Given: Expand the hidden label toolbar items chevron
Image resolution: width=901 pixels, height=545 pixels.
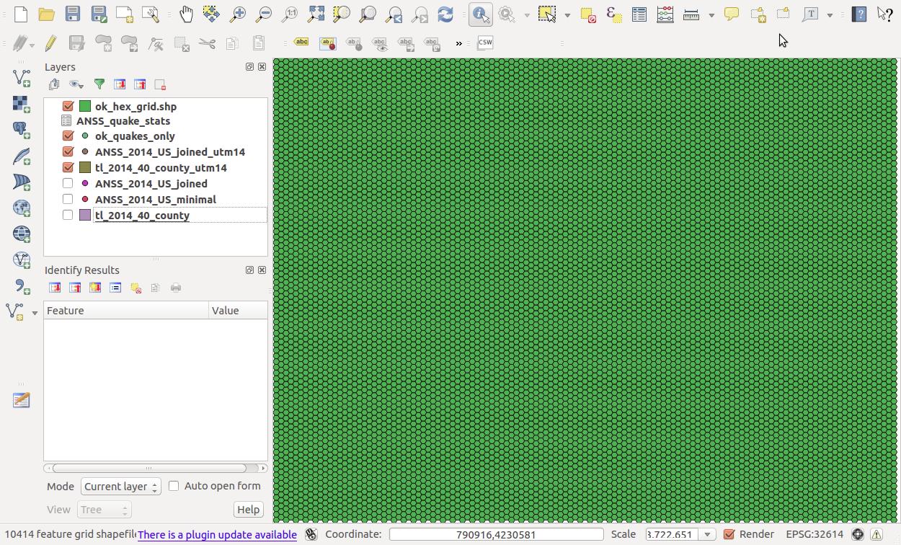Looking at the screenshot, I should click(x=458, y=43).
